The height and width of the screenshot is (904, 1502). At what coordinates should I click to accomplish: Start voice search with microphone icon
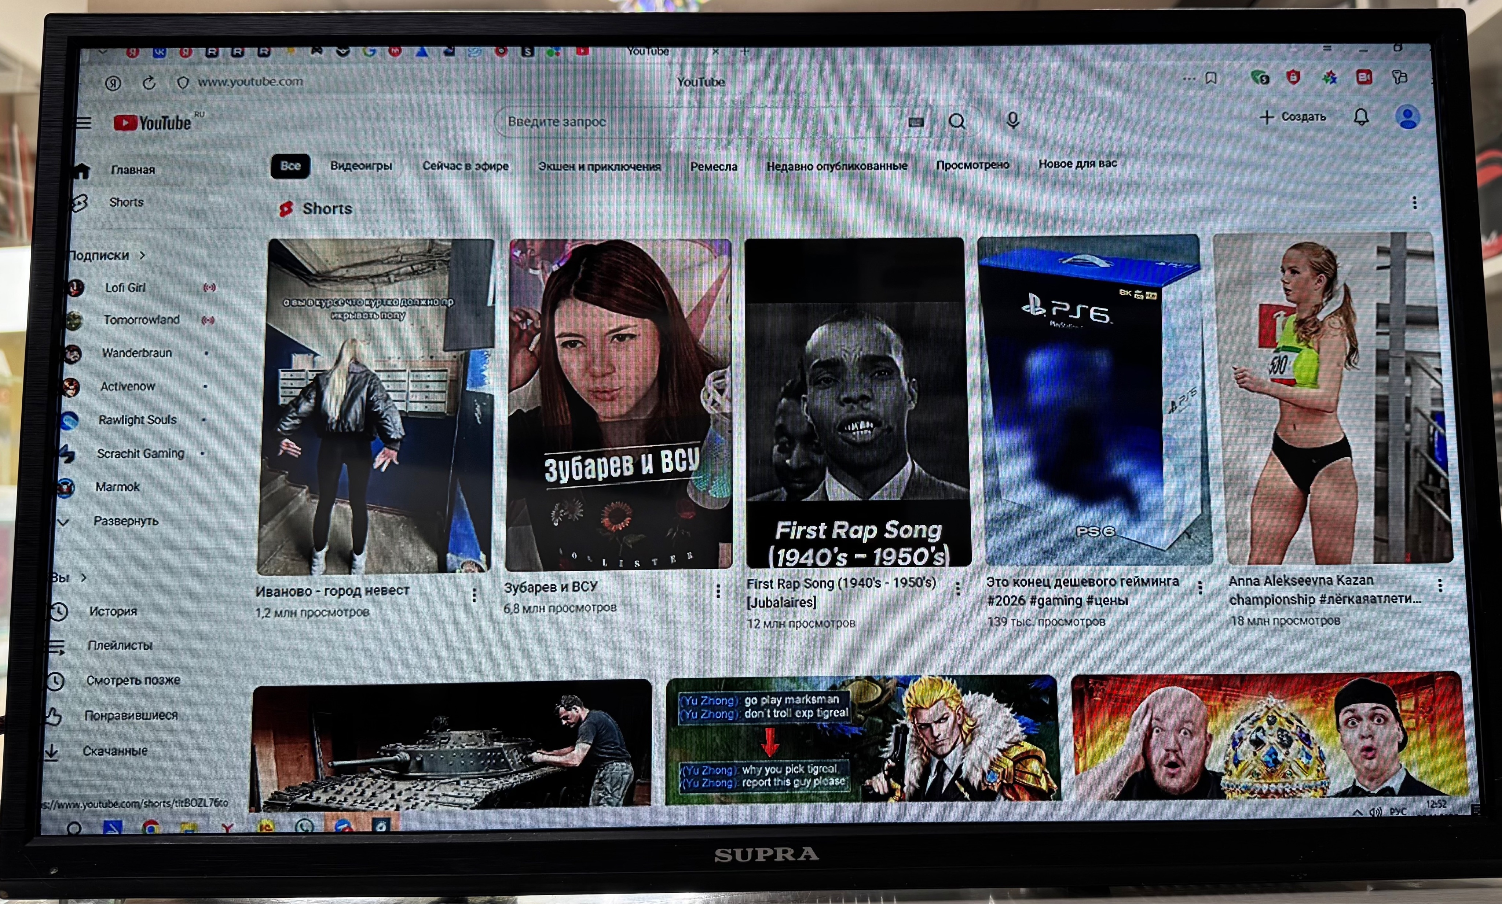[x=1012, y=120]
